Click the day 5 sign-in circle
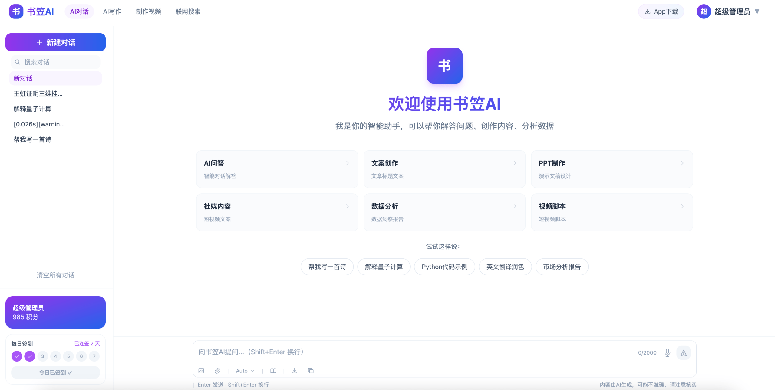 [x=68, y=356]
